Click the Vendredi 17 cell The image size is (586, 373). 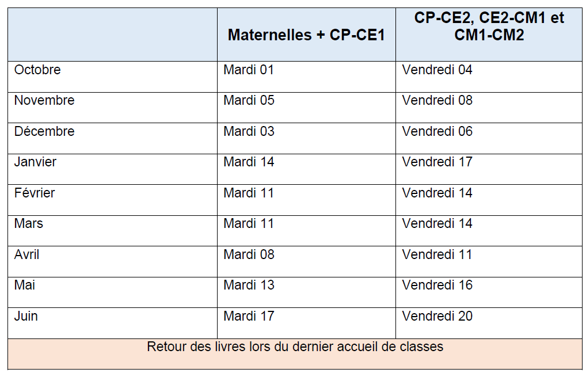(437, 162)
